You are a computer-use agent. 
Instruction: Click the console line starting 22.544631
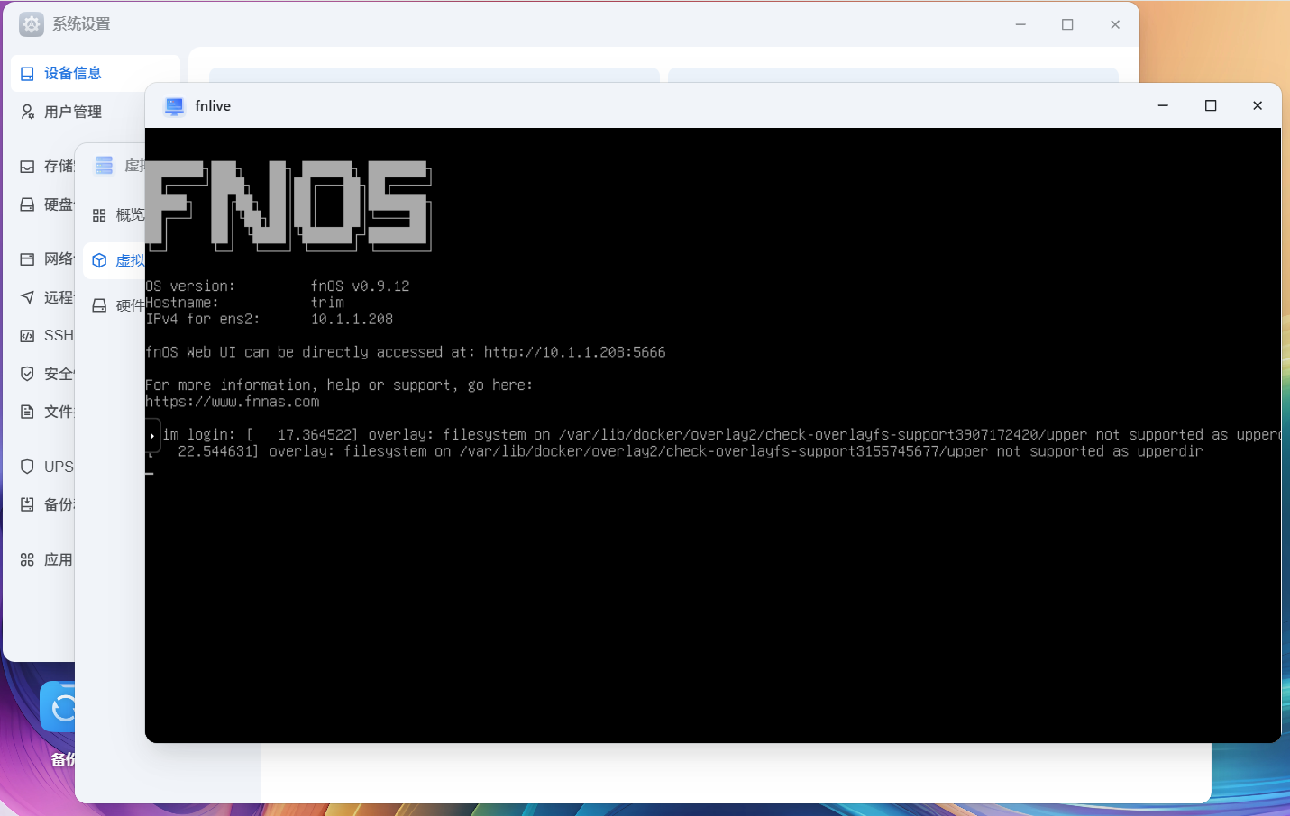coord(674,451)
